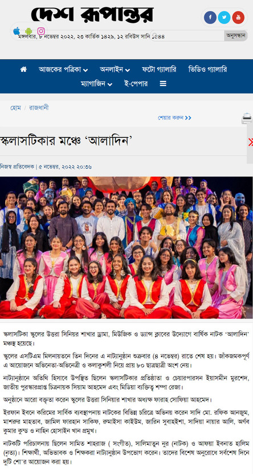Open the hamburger menu icon

[163, 83]
